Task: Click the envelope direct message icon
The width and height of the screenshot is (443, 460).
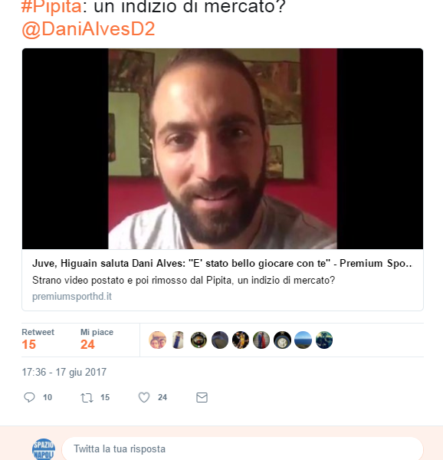Action: (202, 397)
